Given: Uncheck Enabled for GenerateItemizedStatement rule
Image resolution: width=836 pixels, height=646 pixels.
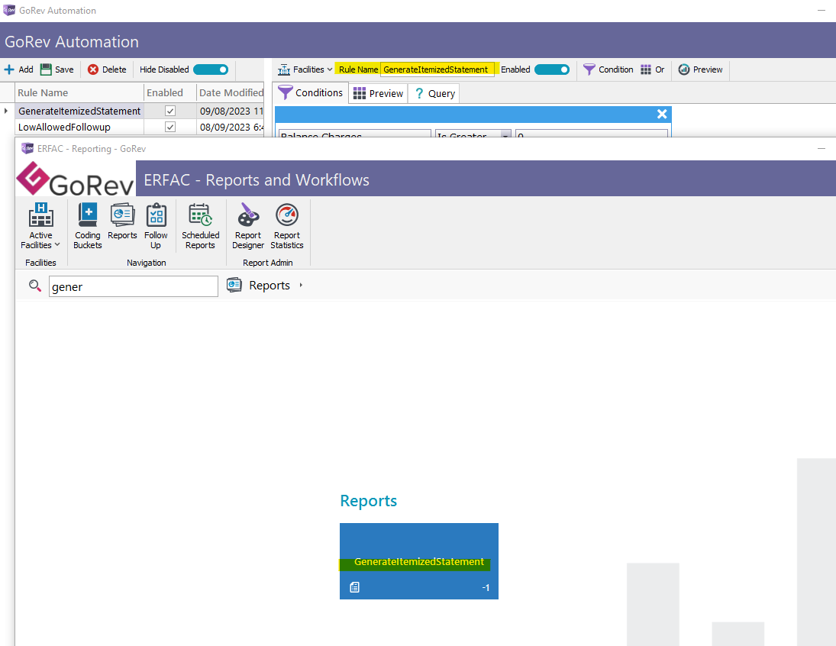Looking at the screenshot, I should pos(170,111).
